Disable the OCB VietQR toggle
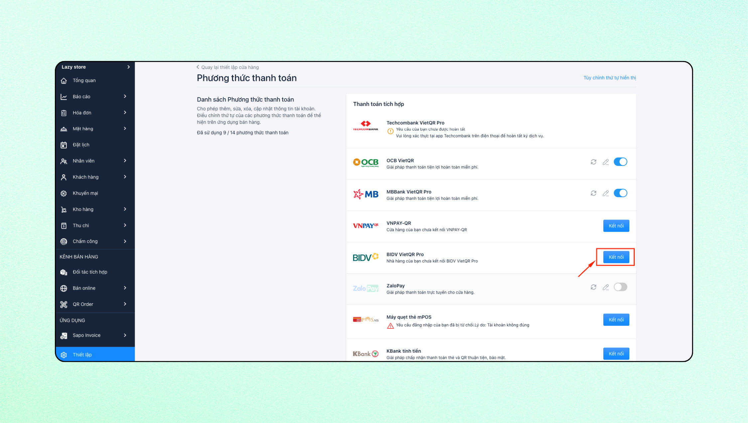This screenshot has height=423, width=748. [620, 162]
